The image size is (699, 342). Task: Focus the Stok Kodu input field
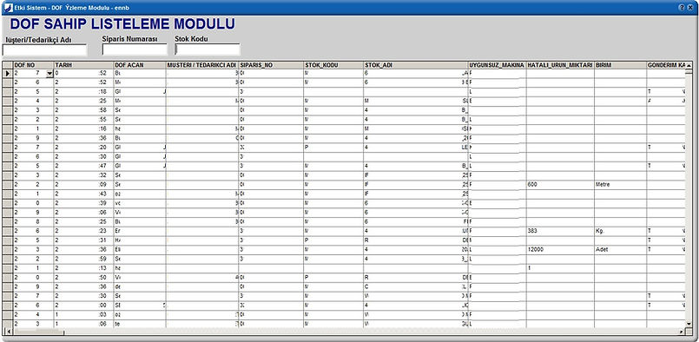pos(208,49)
